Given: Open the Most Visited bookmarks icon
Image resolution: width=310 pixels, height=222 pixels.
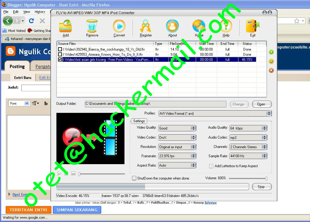Looking at the screenshot, I should click(4, 30).
